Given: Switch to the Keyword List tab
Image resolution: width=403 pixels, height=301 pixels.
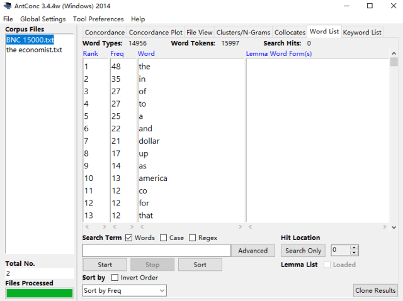Looking at the screenshot, I should pos(362,32).
